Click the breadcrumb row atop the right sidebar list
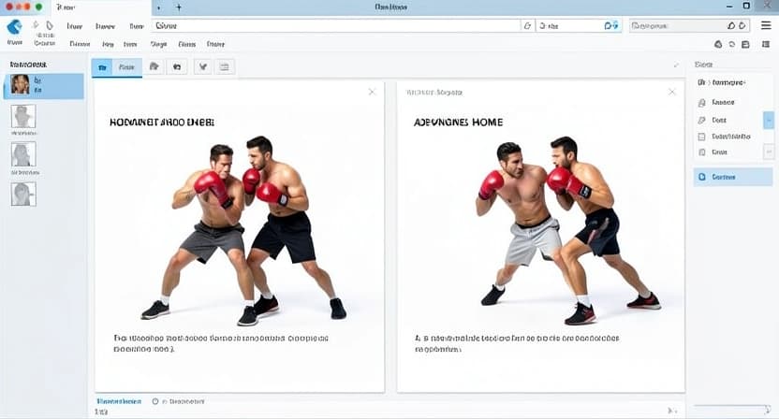The height and width of the screenshot is (419, 779). point(721,82)
